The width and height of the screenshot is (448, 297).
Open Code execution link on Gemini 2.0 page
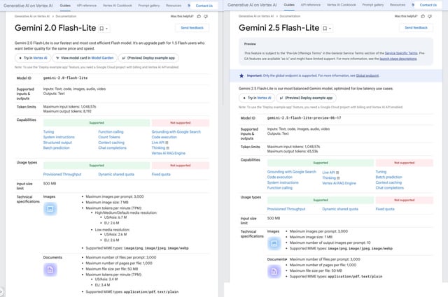(x=164, y=137)
